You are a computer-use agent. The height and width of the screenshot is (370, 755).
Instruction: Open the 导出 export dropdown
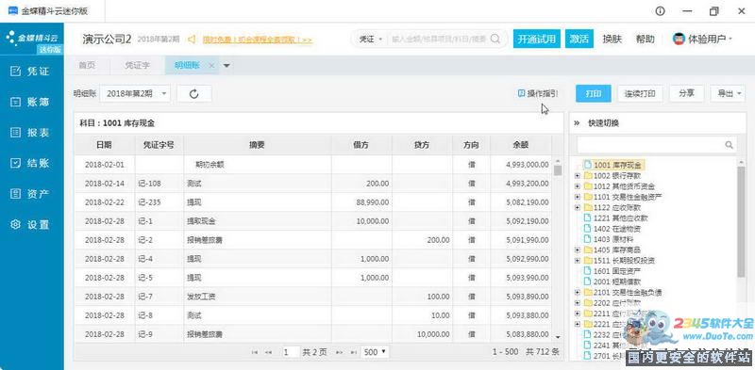(728, 93)
